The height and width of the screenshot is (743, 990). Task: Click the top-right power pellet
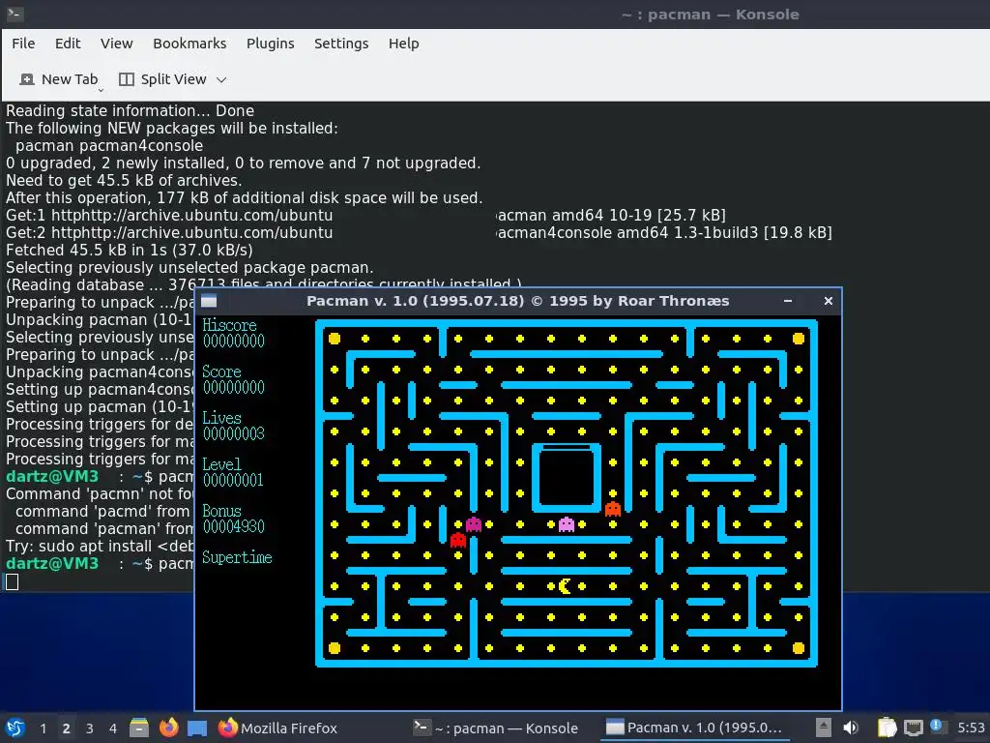tap(799, 339)
